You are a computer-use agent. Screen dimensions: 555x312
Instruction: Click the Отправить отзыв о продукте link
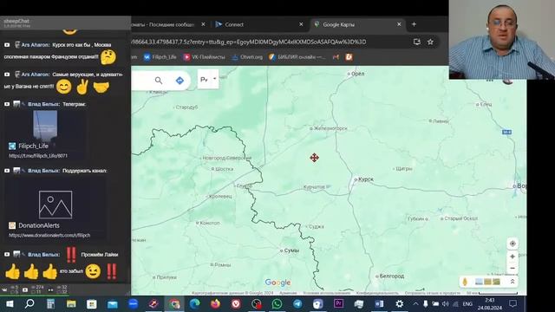(433, 293)
